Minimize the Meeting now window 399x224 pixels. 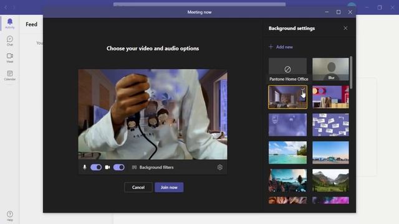pos(327,12)
